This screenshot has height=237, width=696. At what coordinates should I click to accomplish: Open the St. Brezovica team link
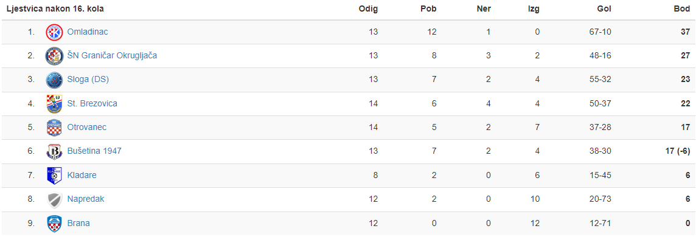92,104
